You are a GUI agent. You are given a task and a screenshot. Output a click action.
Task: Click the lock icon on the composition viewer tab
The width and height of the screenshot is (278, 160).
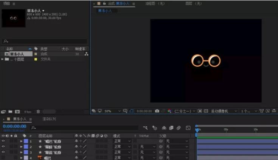pyautogui.click(x=104, y=3)
